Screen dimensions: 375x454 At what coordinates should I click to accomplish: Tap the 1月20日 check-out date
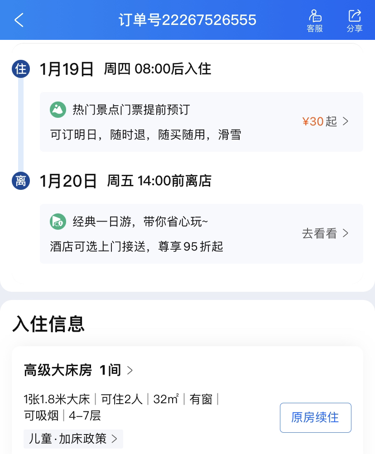(68, 181)
